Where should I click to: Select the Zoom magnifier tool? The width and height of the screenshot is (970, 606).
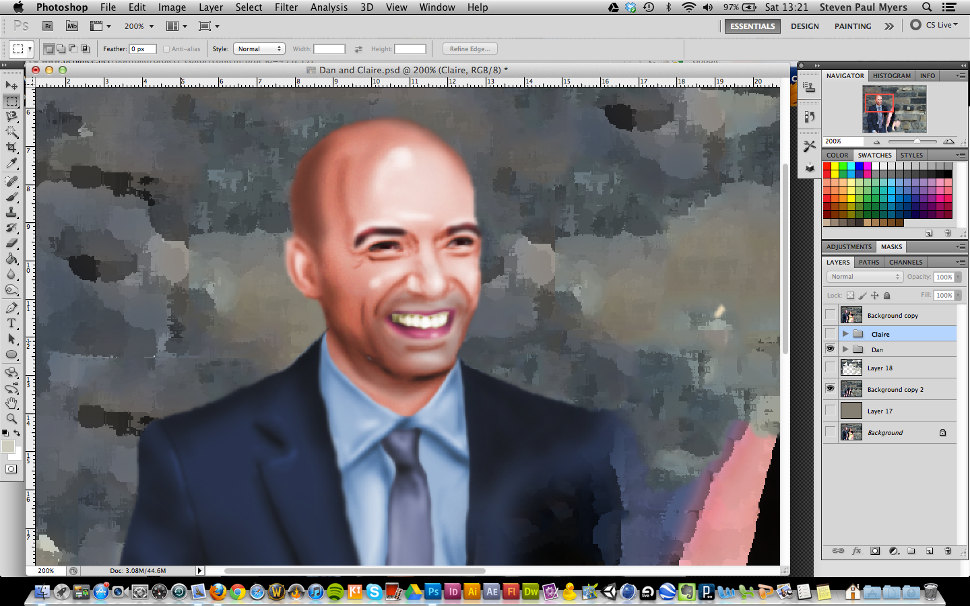pyautogui.click(x=11, y=419)
